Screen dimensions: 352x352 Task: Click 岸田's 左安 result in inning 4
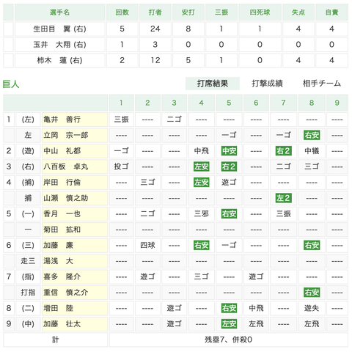pos(201,183)
